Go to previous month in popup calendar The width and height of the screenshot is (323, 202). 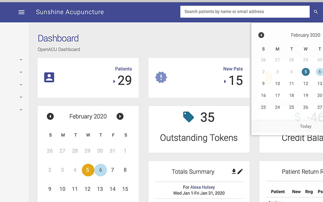click(261, 35)
